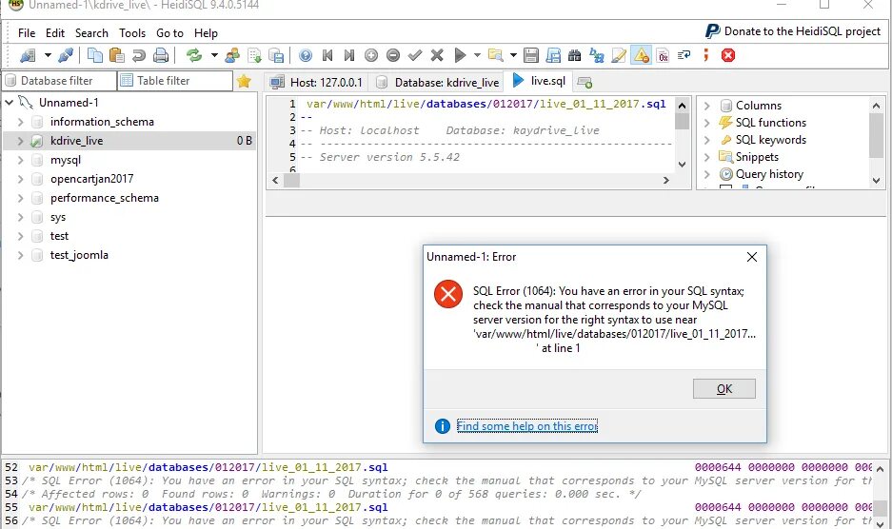The height and width of the screenshot is (529, 892).
Task: Click the Insert row plus icon
Action: click(x=371, y=55)
